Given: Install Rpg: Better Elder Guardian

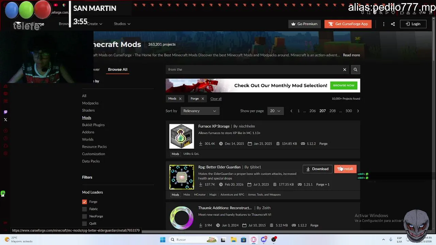Looking at the screenshot, I should [x=345, y=169].
